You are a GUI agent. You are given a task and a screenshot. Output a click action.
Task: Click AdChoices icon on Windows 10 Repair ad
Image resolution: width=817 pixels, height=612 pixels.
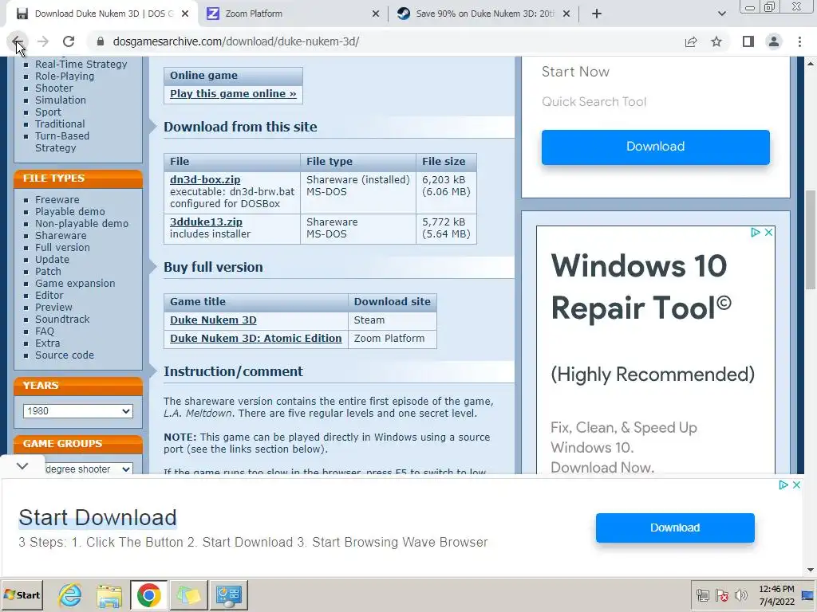tap(755, 233)
